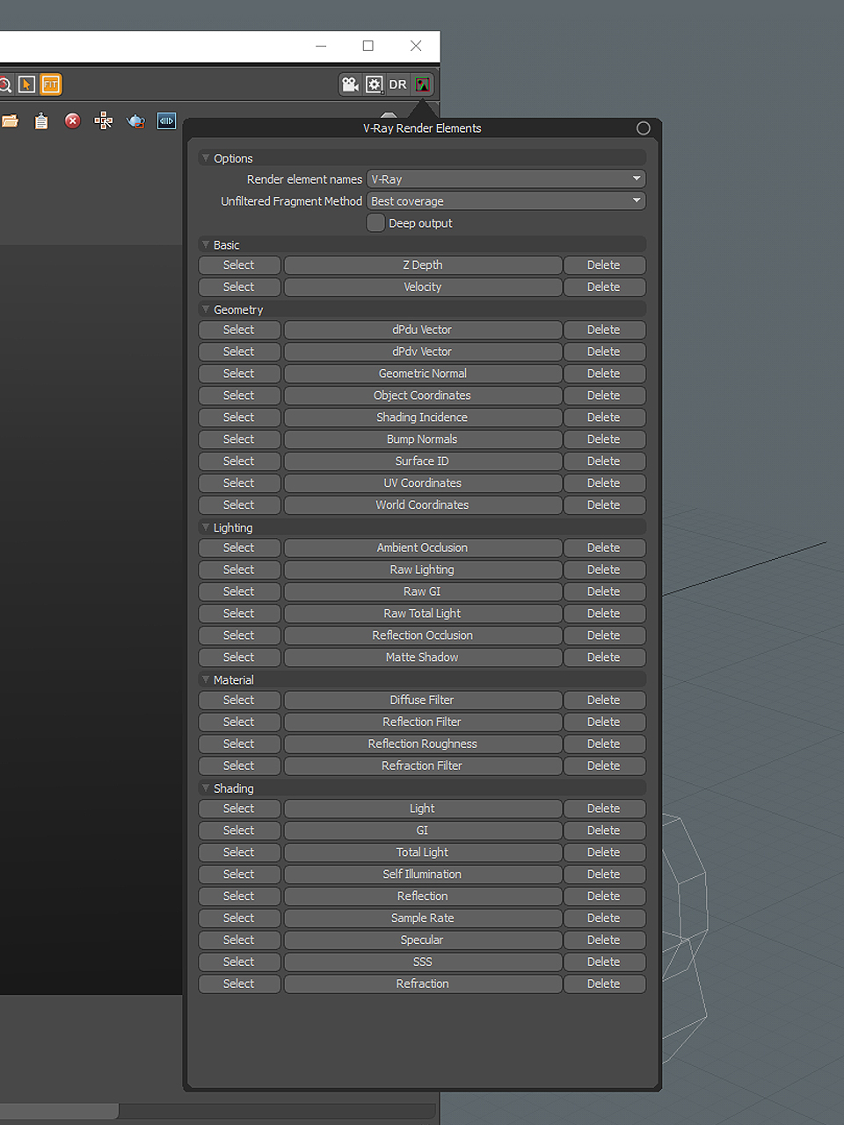Click the blue compare A/B icon
The image size is (844, 1125).
[x=167, y=121]
